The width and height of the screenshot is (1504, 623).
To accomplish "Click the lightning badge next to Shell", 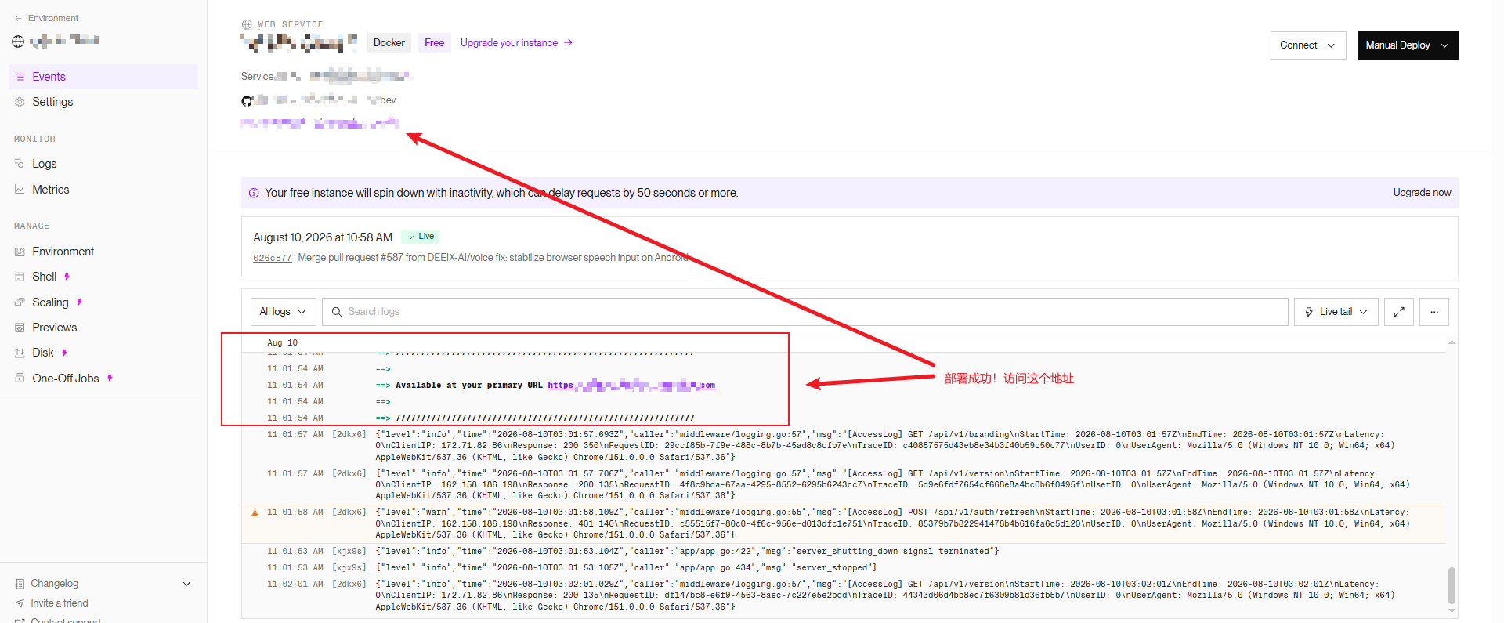I will 67,277.
